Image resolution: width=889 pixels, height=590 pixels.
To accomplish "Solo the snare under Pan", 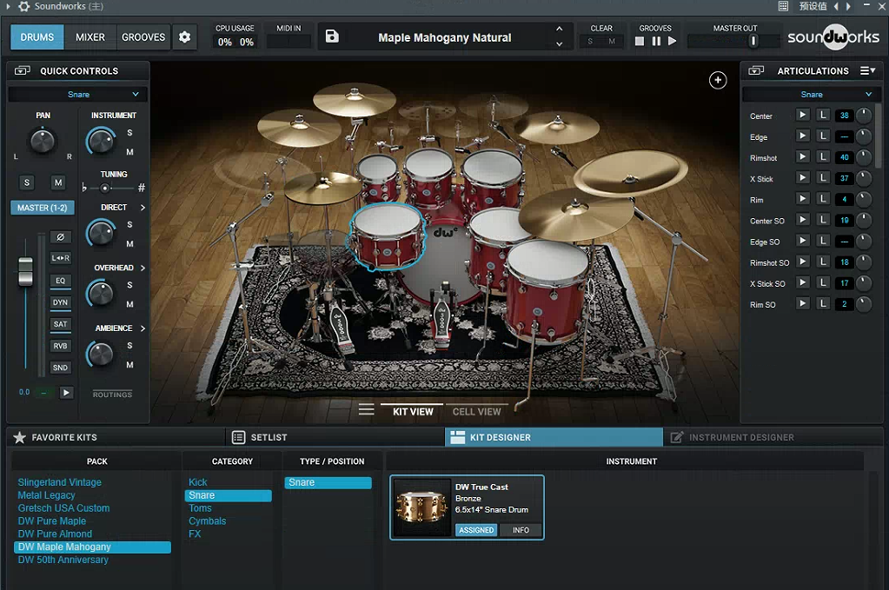I will [27, 182].
